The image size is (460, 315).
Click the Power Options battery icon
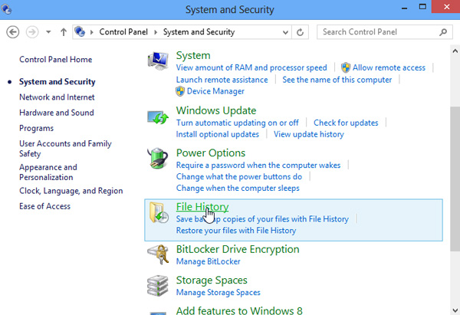coord(158,159)
